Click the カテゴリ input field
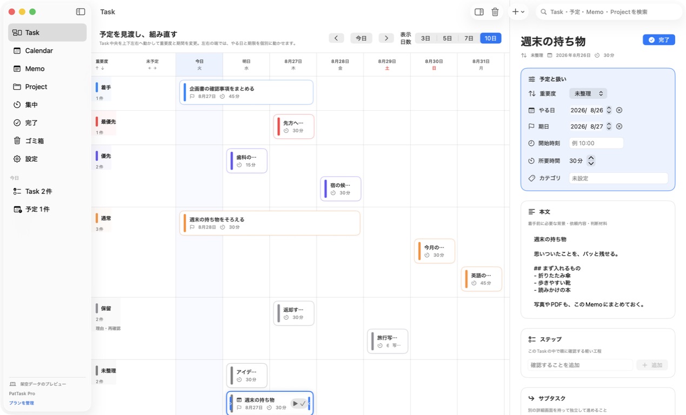This screenshot has width=686, height=415. point(618,178)
